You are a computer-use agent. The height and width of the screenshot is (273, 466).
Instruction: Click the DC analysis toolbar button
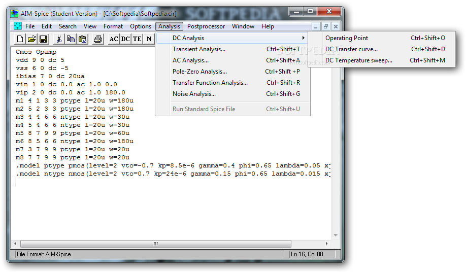pos(125,39)
